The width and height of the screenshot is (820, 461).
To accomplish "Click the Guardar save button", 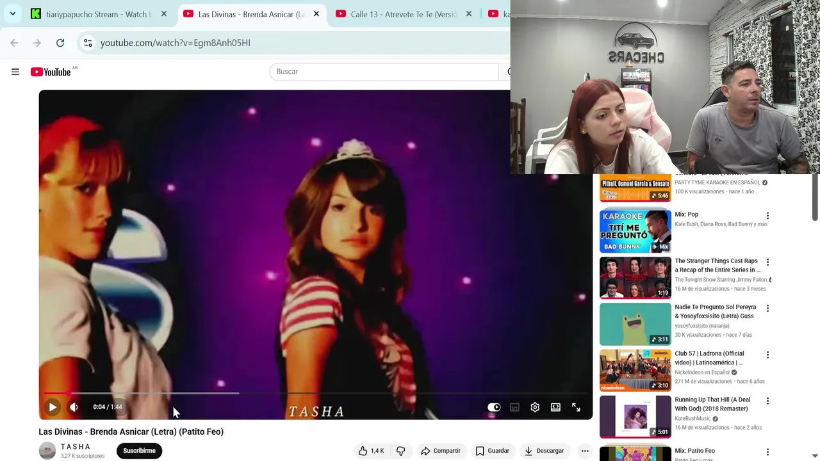I will [493, 451].
